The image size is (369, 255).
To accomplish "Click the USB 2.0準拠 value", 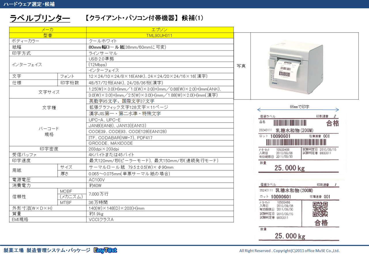I will click(101, 59).
